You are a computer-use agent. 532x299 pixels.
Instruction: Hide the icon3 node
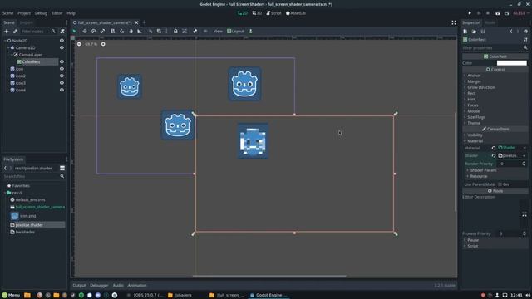click(x=62, y=83)
